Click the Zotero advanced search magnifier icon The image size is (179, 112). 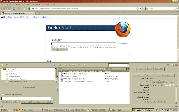coord(85,65)
